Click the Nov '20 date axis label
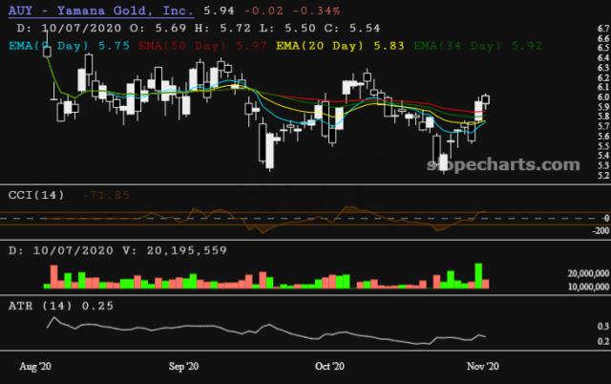The image size is (611, 384). [483, 367]
